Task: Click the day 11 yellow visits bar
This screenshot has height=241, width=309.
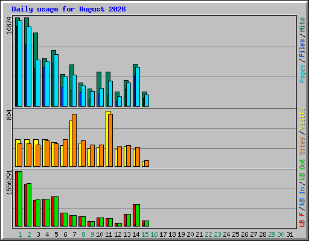Action: (107, 139)
